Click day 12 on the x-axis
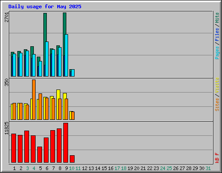This screenshot has height=173, width=222. pyautogui.click(x=85, y=168)
